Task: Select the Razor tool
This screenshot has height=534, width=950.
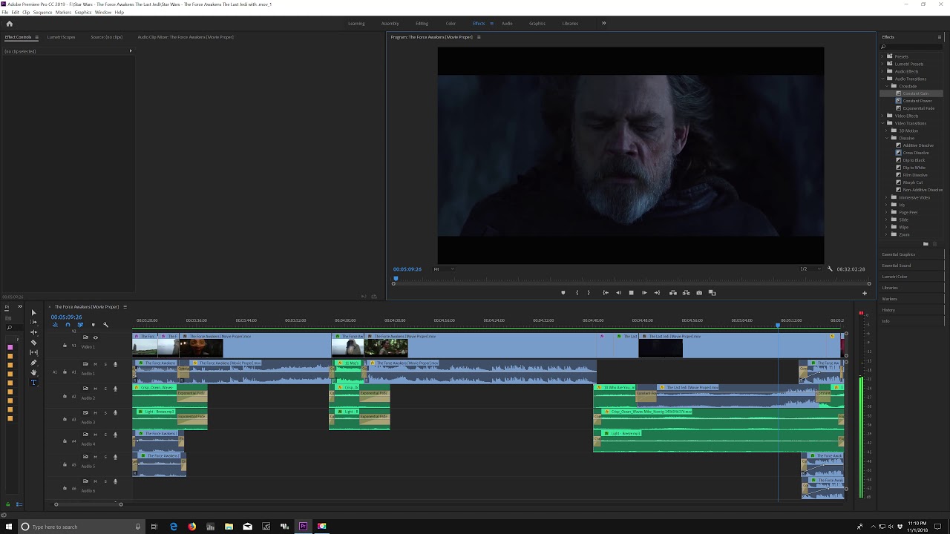Action: [33, 343]
